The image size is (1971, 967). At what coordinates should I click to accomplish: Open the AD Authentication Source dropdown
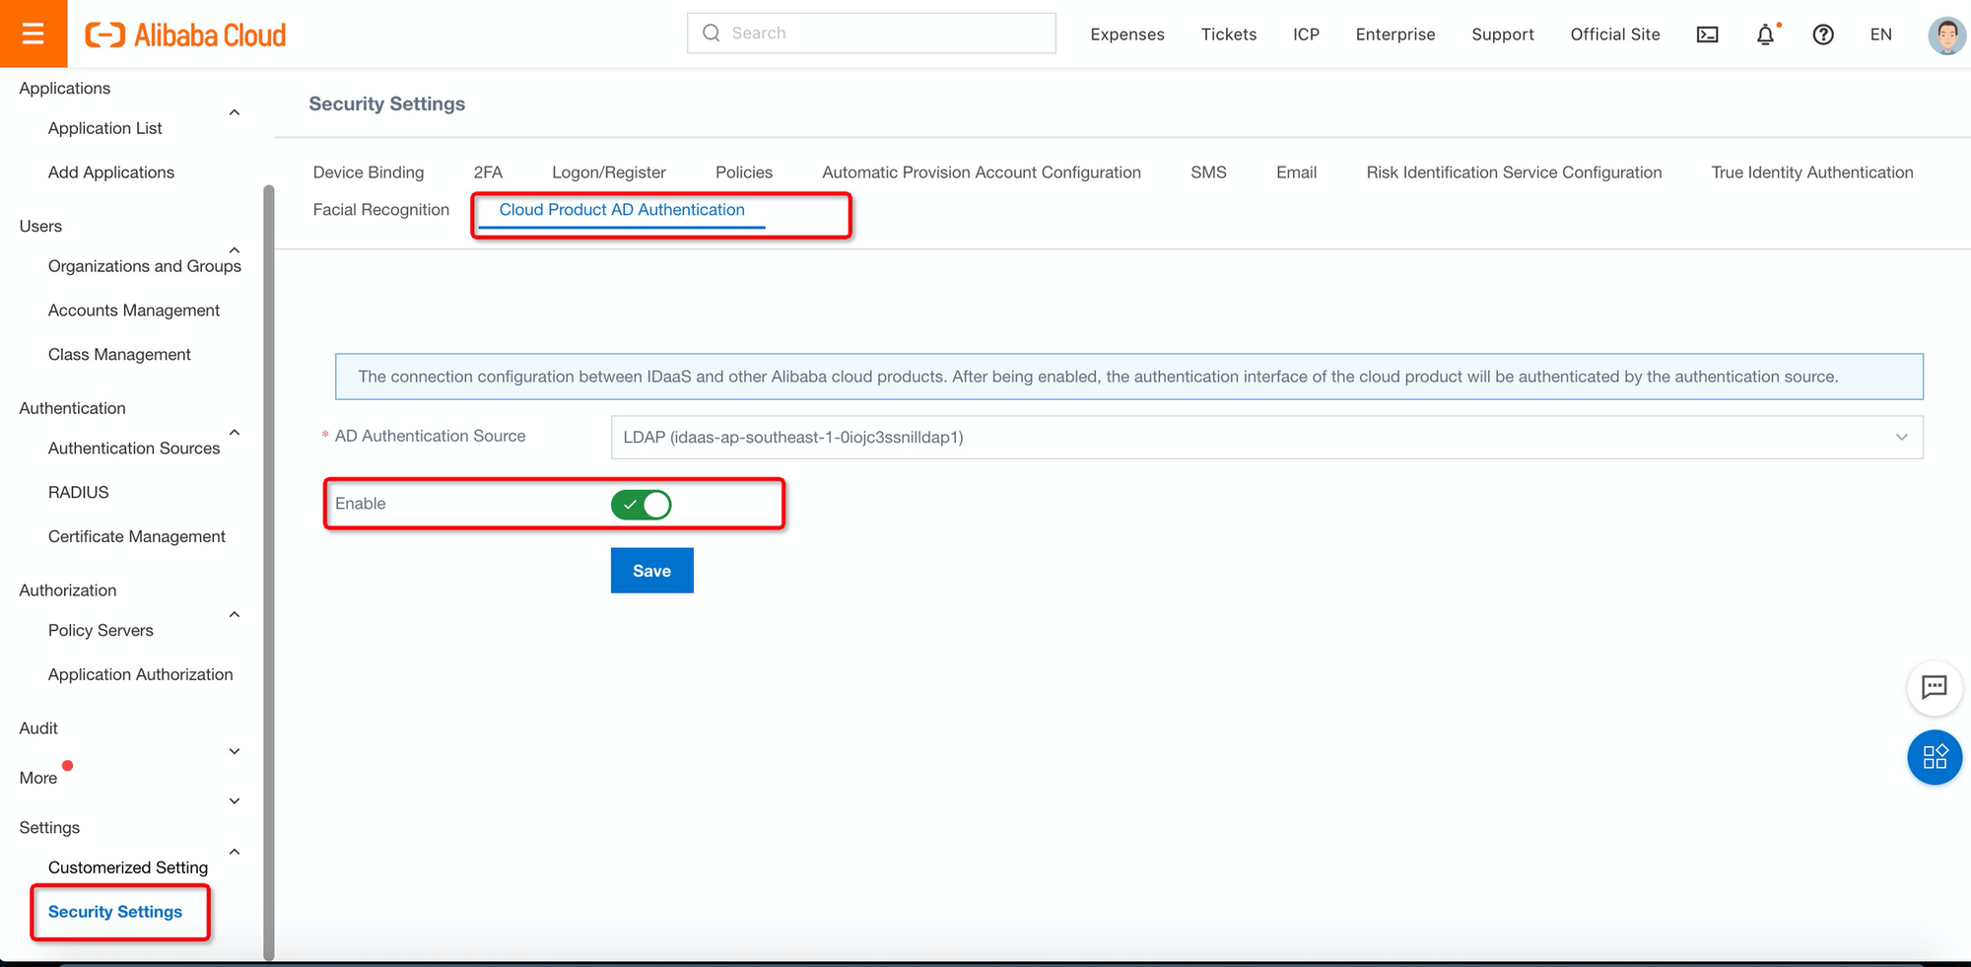[x=1902, y=437]
